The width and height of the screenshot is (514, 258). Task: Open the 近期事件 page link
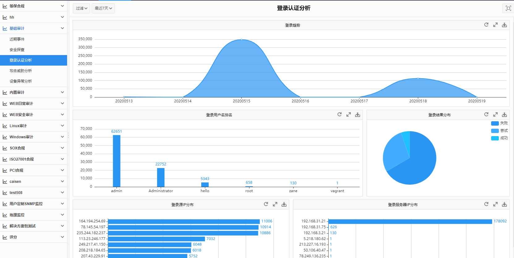(x=17, y=39)
